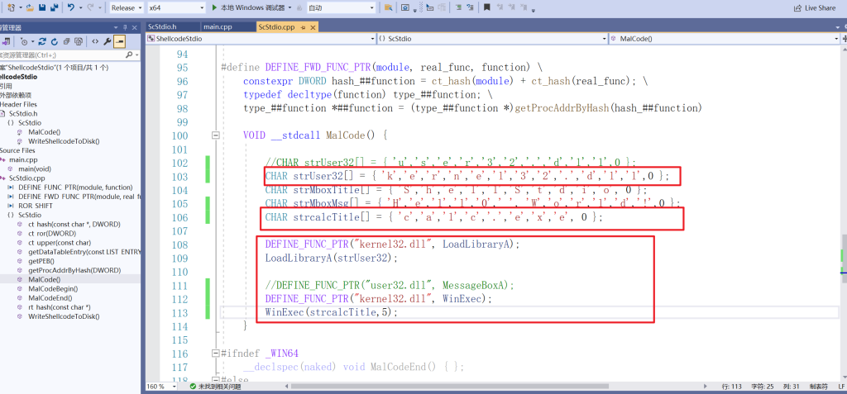
Task: Click the Undo arrow icon
Action: [x=70, y=7]
